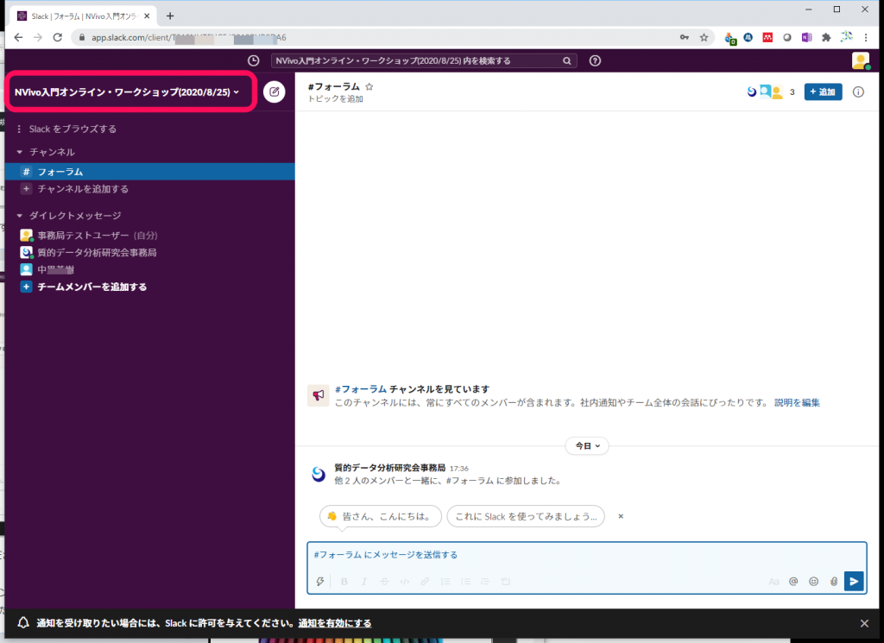This screenshot has width=884, height=643.
Task: Click the workspace search field
Action: 423,61
